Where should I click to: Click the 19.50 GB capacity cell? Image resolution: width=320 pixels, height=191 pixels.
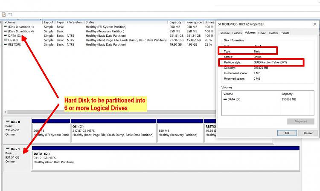click(175, 44)
